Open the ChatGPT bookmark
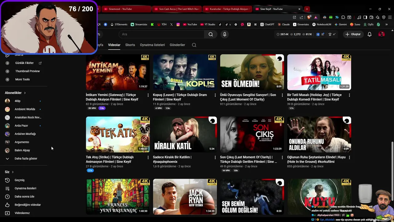The image size is (394, 222). (x=267, y=24)
